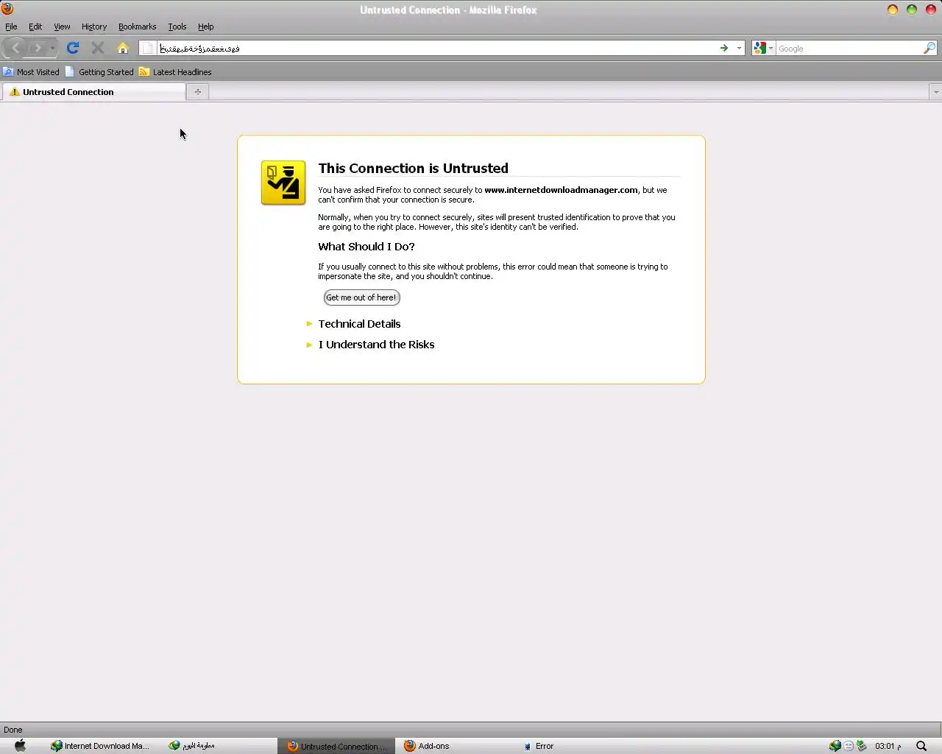
Task: Click the Back navigation arrow
Action: [x=16, y=48]
